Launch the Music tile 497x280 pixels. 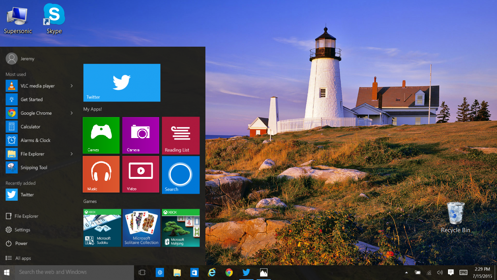(101, 174)
